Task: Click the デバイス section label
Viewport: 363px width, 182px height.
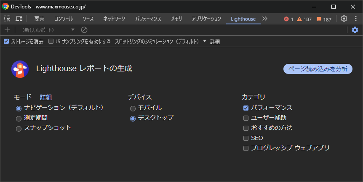Action: pos(139,97)
